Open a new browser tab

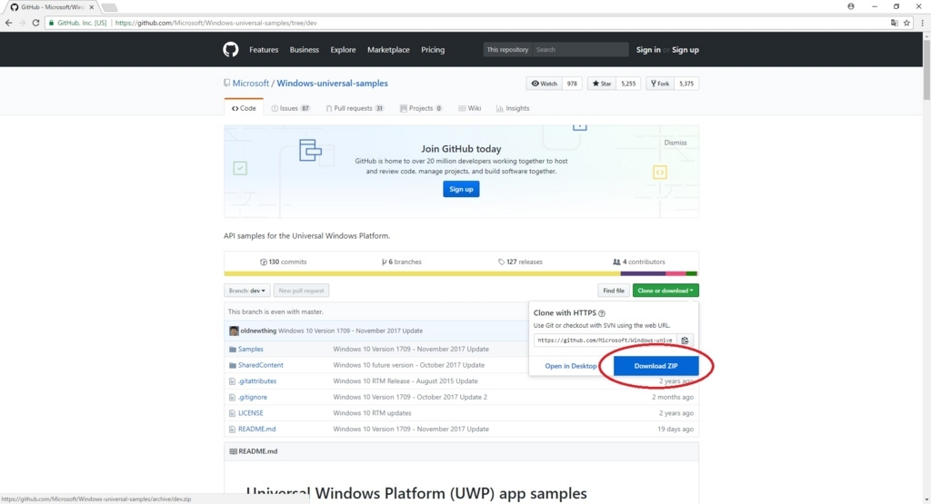109,7
